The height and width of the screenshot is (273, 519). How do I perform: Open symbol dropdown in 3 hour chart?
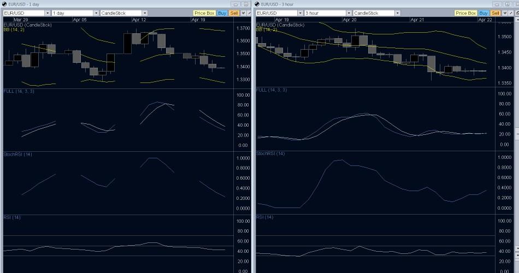click(300, 13)
